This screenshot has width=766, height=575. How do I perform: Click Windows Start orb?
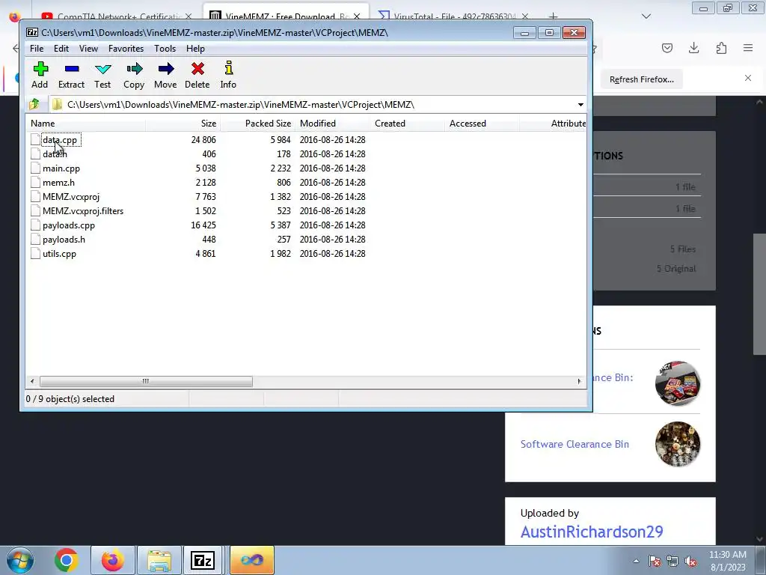coord(20,560)
